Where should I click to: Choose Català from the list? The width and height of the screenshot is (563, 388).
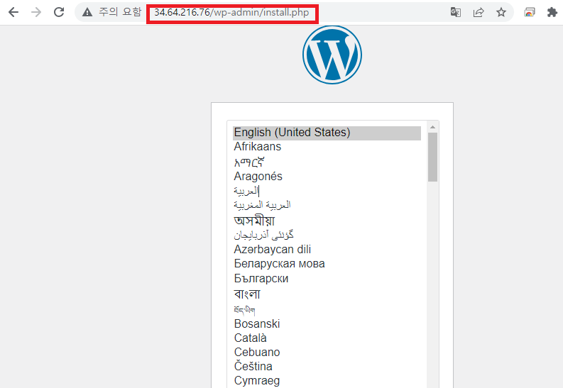click(327, 338)
